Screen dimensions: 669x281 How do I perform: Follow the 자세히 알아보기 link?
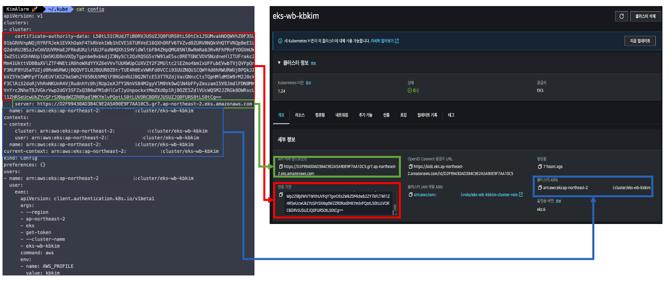pos(382,41)
